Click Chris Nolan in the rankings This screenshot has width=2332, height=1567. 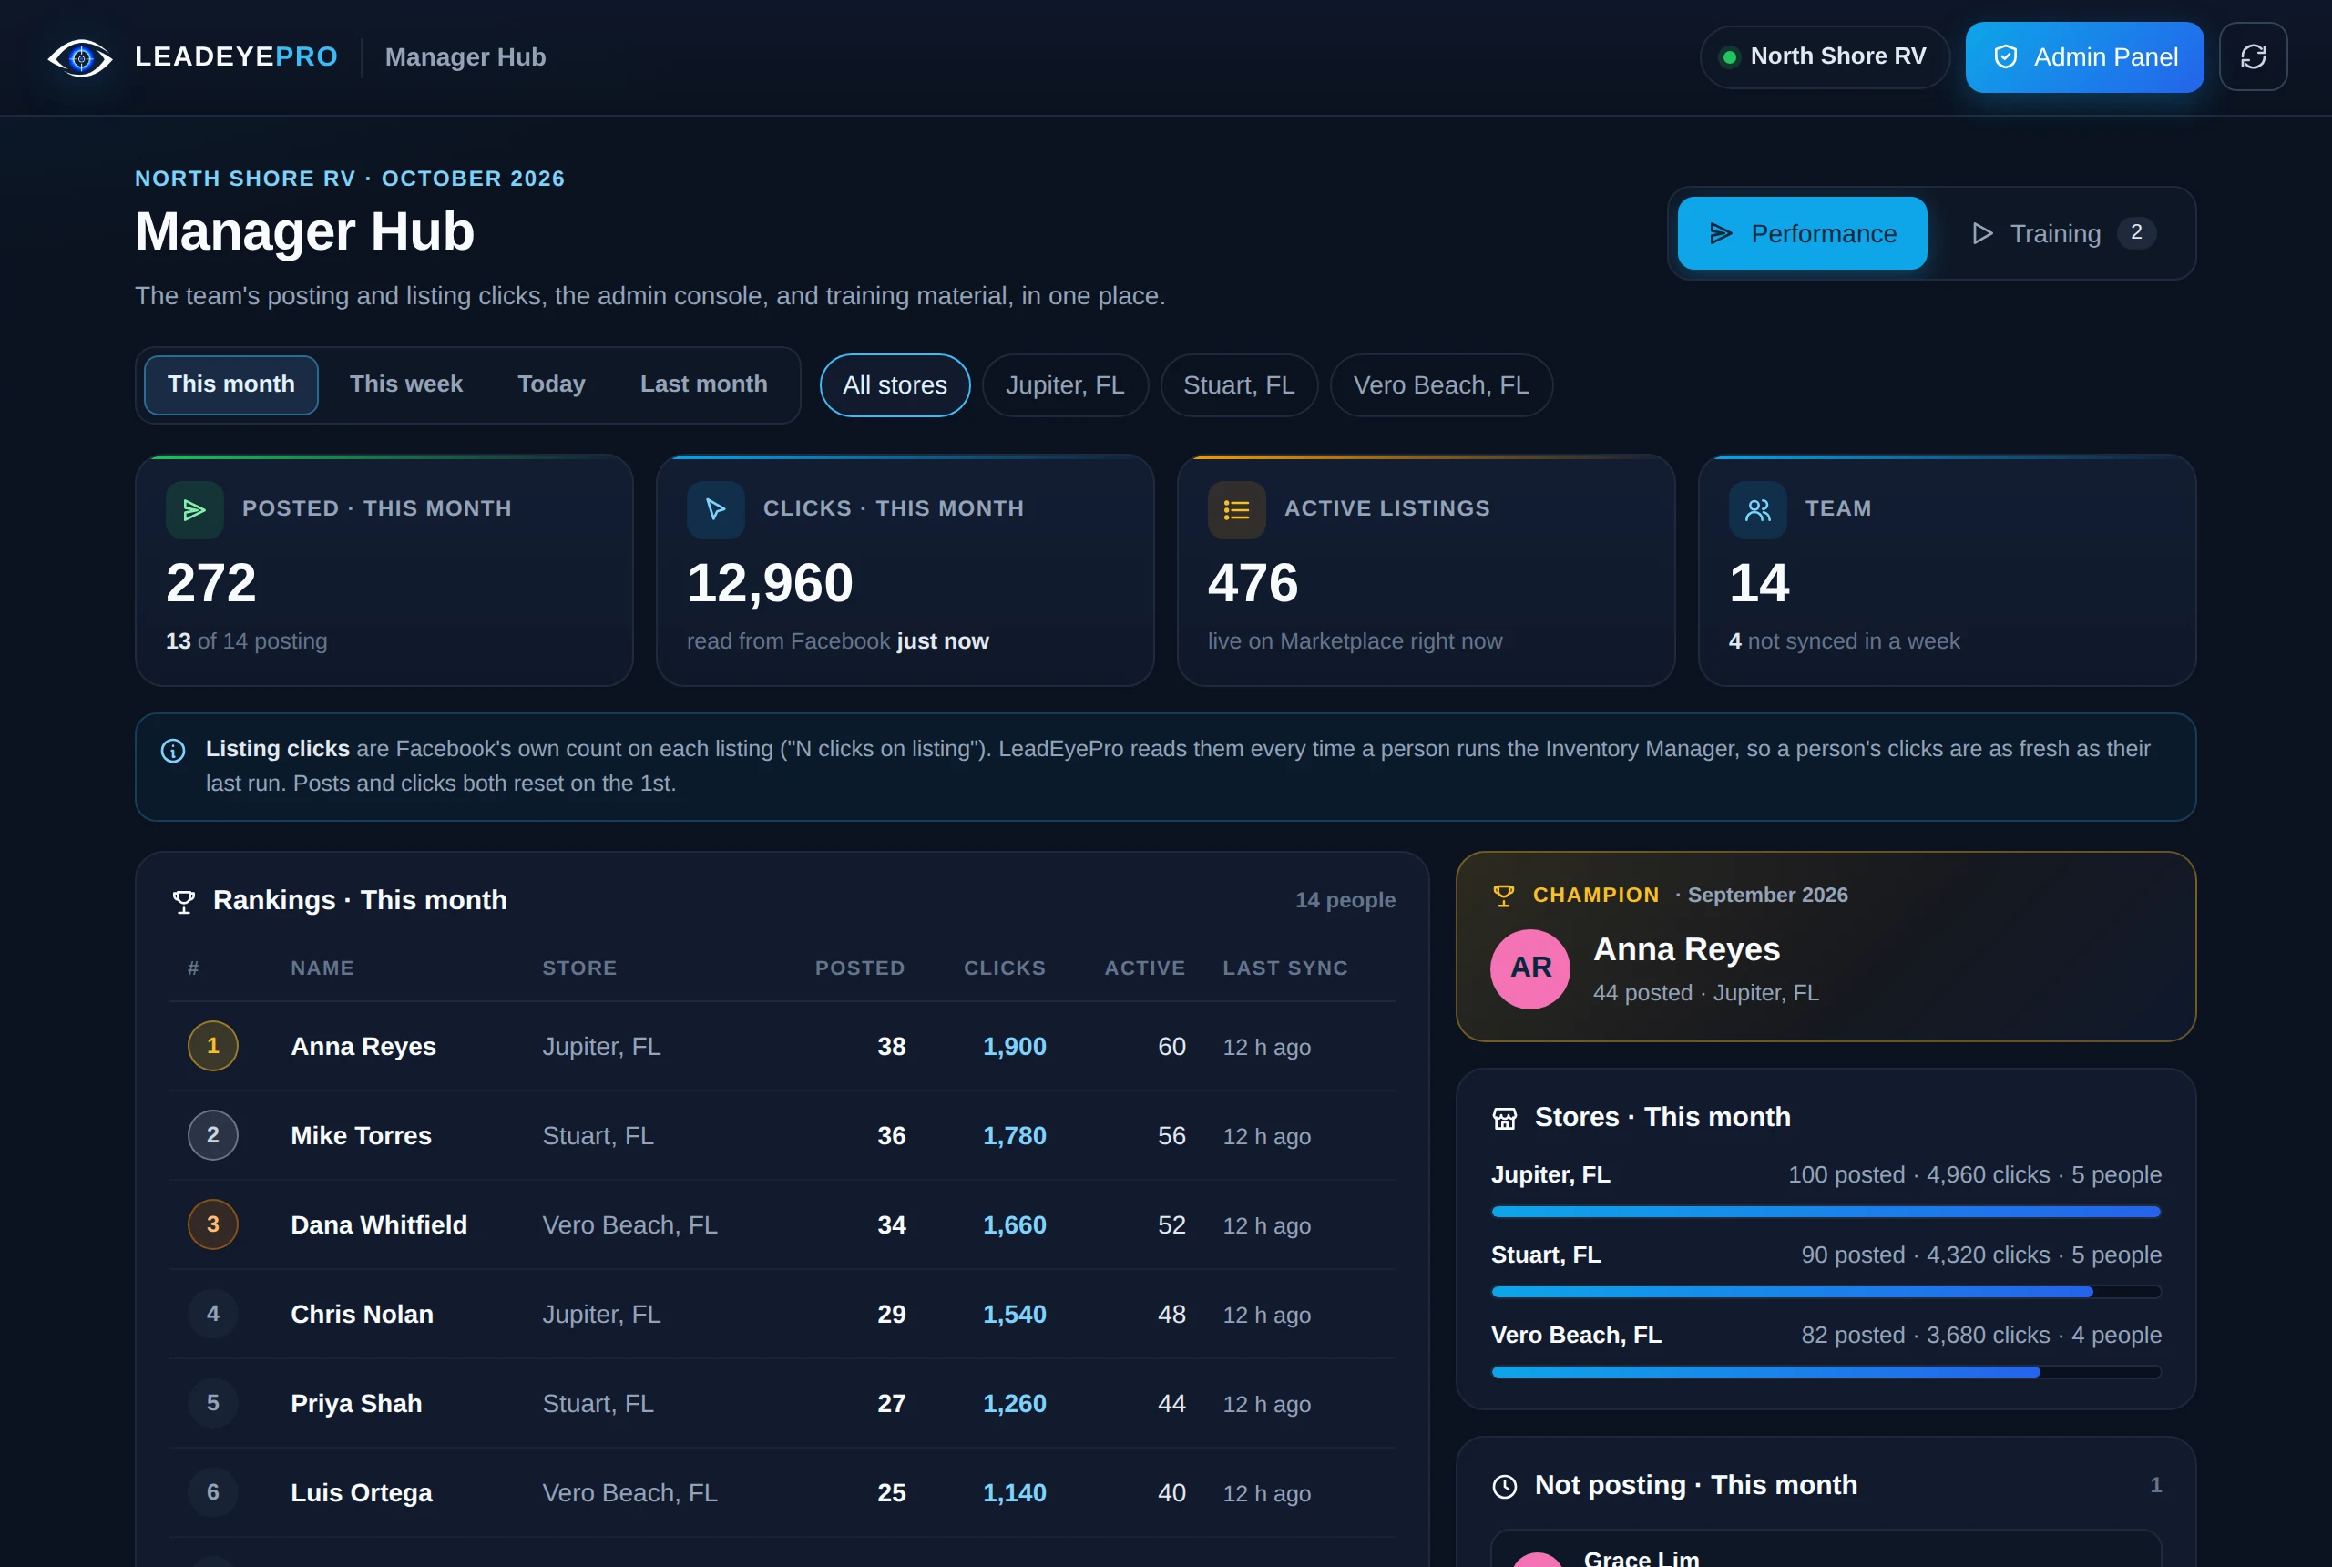(x=362, y=1314)
